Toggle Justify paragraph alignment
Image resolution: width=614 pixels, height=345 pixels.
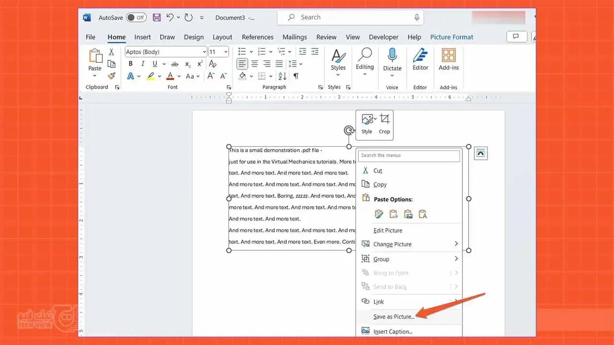(279, 64)
